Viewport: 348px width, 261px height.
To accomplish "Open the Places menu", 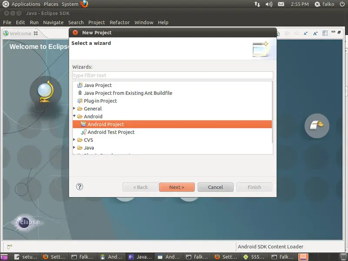I will pyautogui.click(x=51, y=4).
